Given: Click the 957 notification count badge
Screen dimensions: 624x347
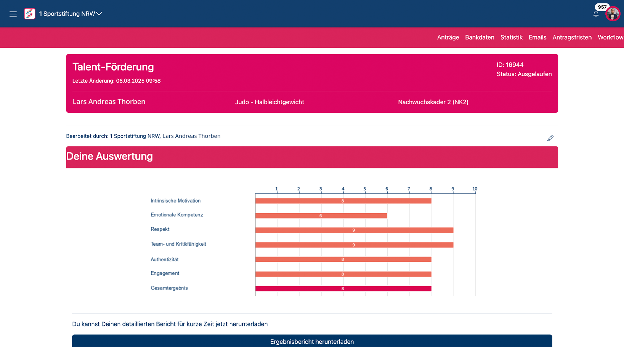Looking at the screenshot, I should point(602,7).
